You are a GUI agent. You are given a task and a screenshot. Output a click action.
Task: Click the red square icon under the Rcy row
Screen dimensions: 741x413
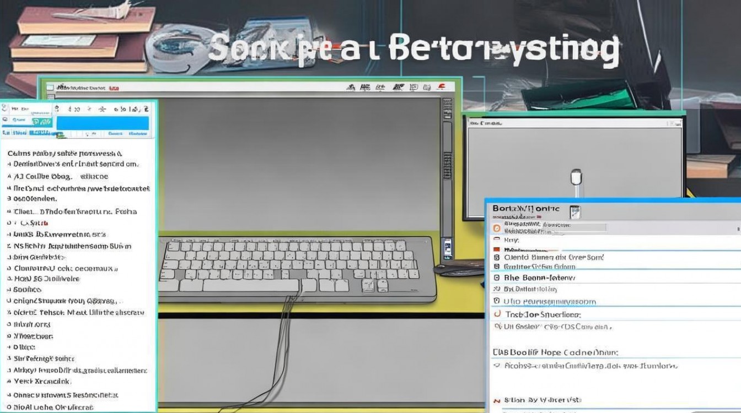point(496,248)
